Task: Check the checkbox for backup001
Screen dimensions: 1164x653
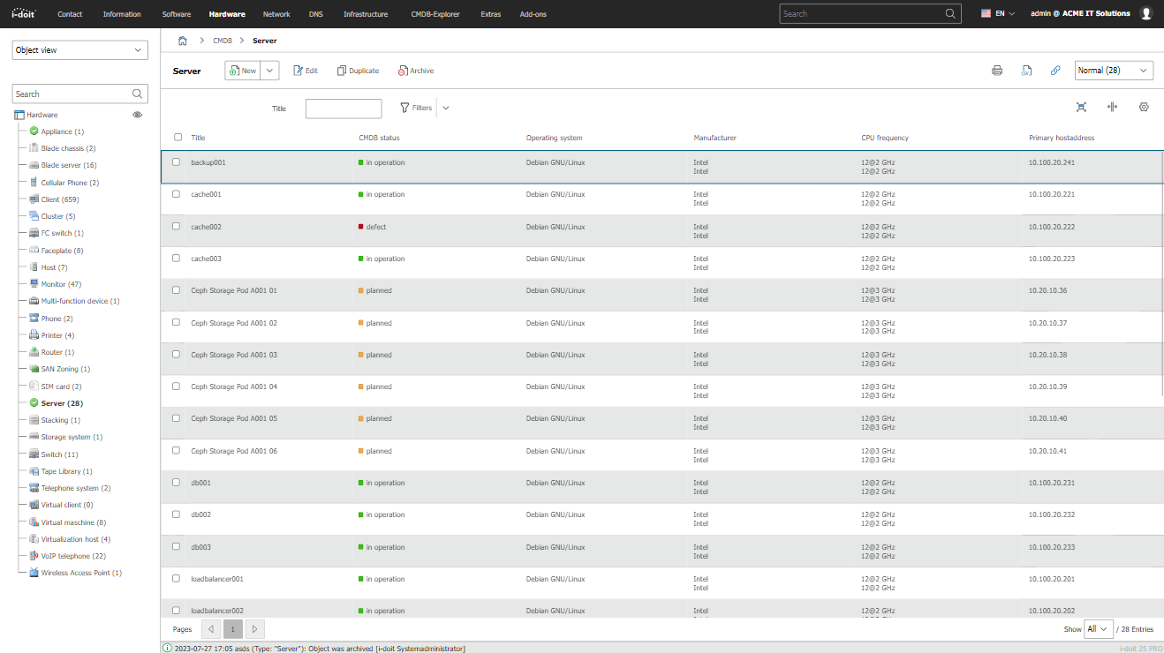Action: coord(177,162)
